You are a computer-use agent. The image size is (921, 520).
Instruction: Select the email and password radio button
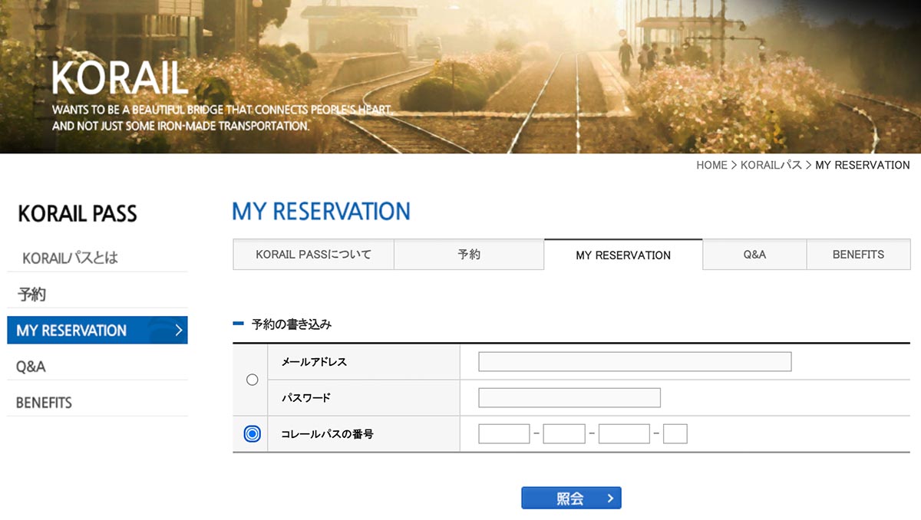(252, 380)
